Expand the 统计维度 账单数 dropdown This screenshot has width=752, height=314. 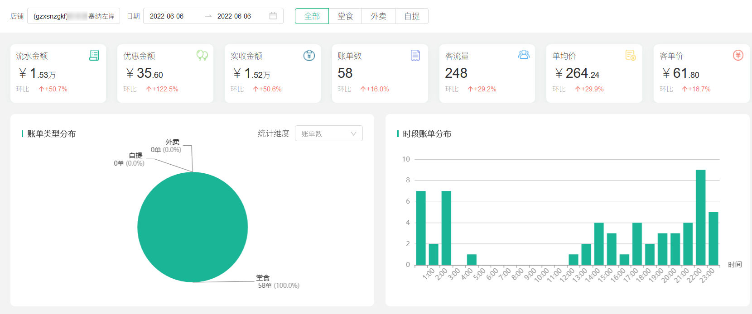click(x=328, y=133)
